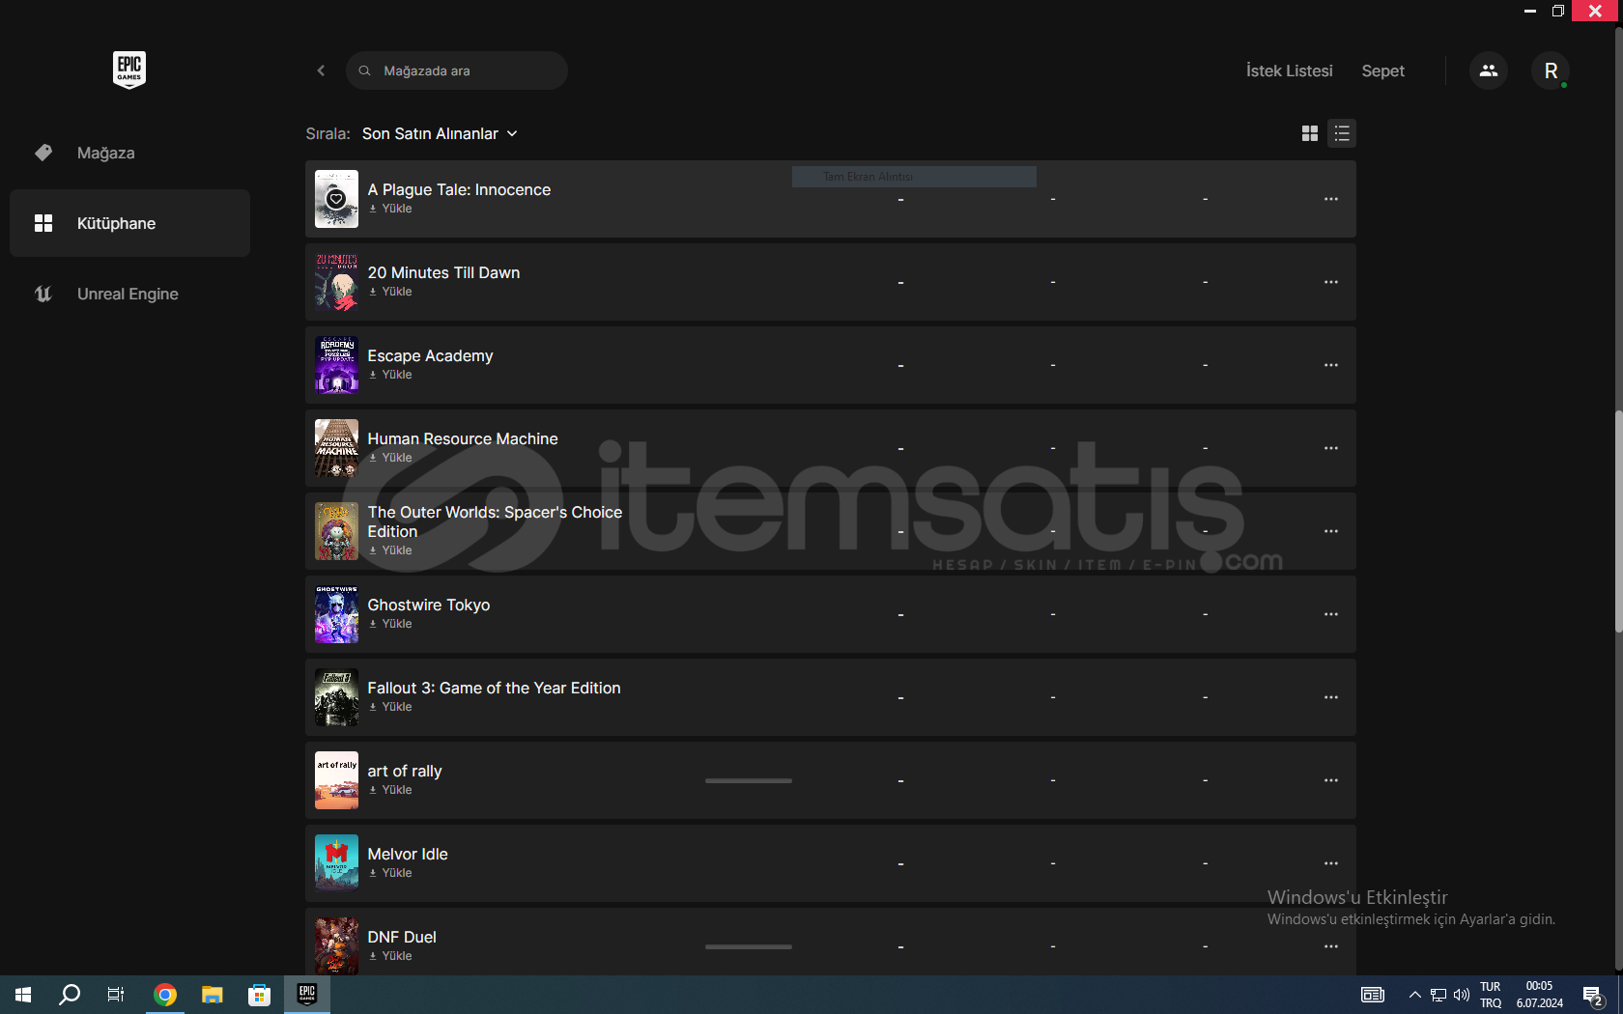Screen dimensions: 1623x1014
Task: Click Melvor Idle cover thumbnail
Action: click(x=336, y=863)
